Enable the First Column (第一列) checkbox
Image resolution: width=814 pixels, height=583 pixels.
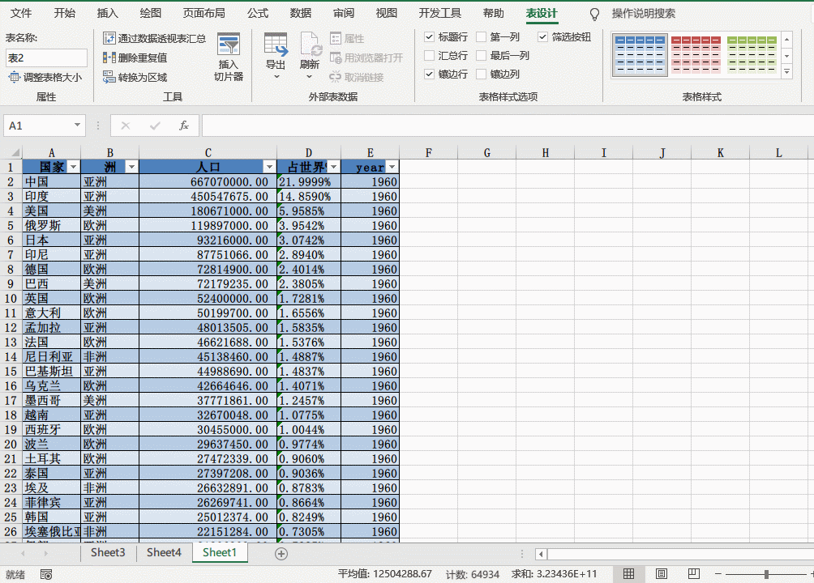coord(482,36)
